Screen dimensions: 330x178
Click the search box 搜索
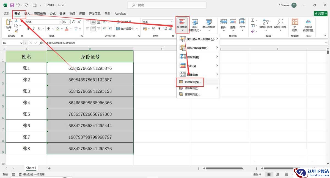click(x=167, y=5)
